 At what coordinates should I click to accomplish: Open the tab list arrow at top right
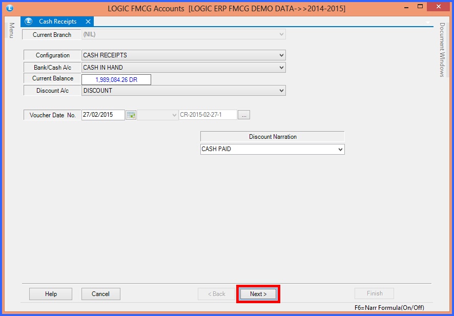(x=428, y=23)
